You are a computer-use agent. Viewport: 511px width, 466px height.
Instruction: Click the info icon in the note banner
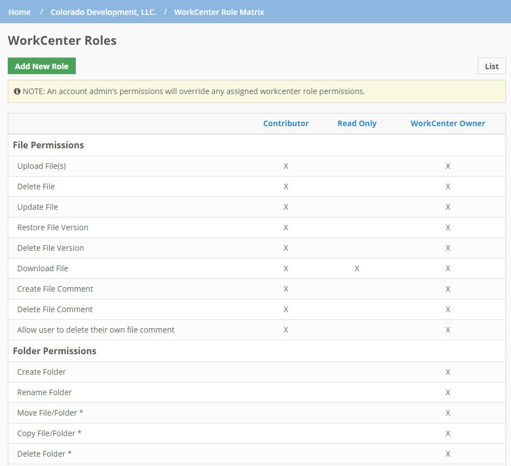pos(17,91)
